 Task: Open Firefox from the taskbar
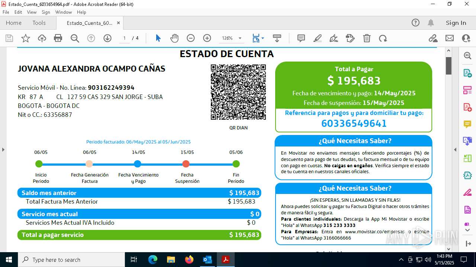pyautogui.click(x=189, y=260)
